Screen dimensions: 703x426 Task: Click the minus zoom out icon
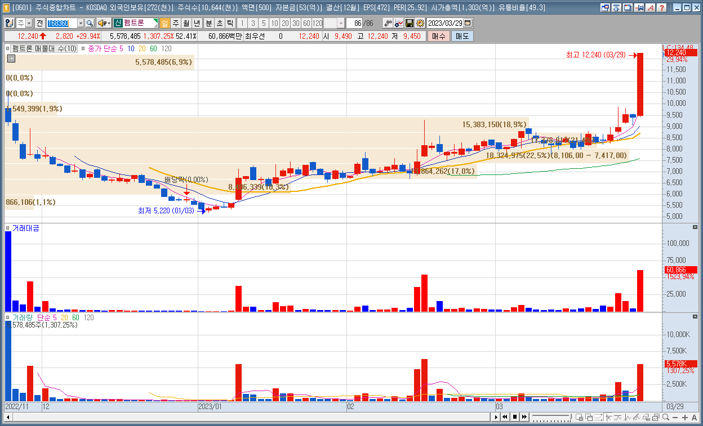point(675,417)
